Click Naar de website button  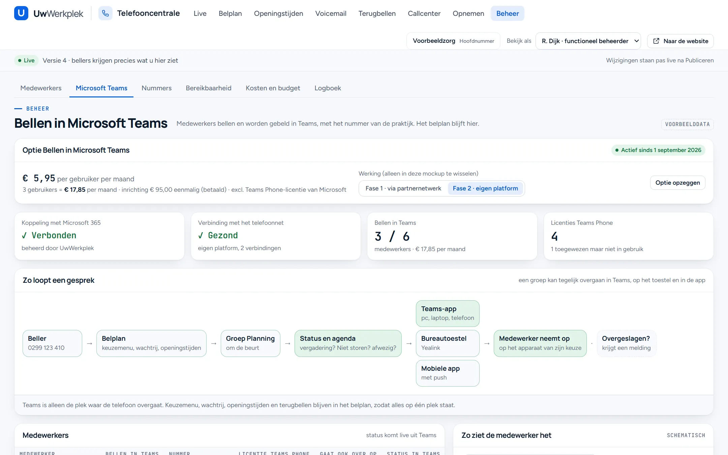point(680,41)
